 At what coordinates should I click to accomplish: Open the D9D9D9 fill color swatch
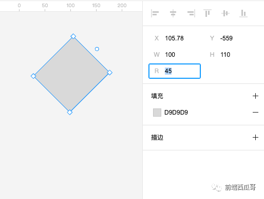157,113
